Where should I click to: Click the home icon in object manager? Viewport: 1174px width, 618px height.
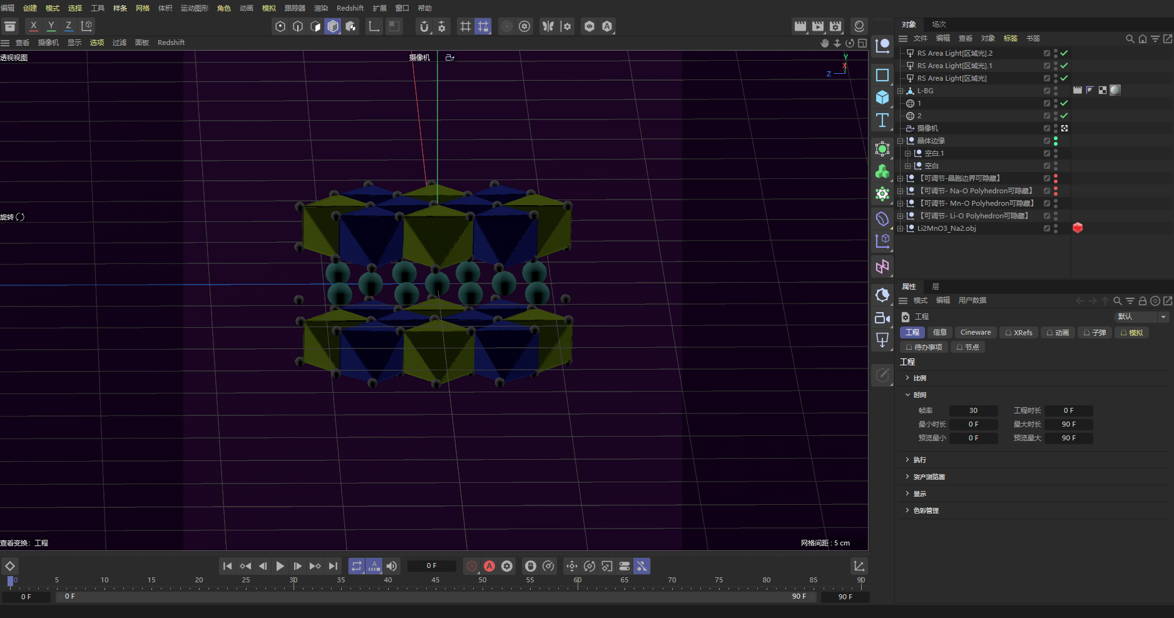pos(1143,39)
